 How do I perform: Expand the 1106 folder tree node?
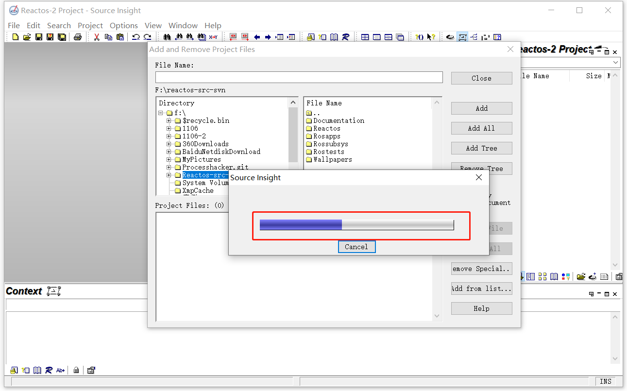(169, 128)
